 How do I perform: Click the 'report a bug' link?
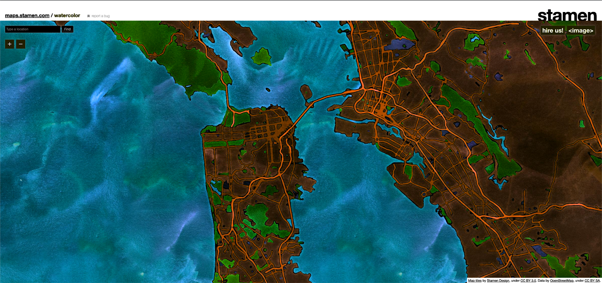pyautogui.click(x=100, y=16)
